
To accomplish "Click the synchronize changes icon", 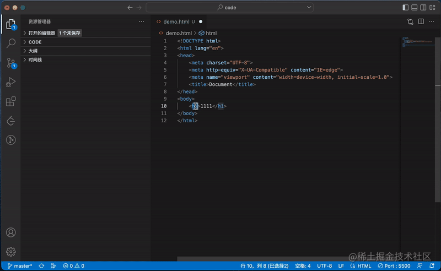I will point(41,266).
